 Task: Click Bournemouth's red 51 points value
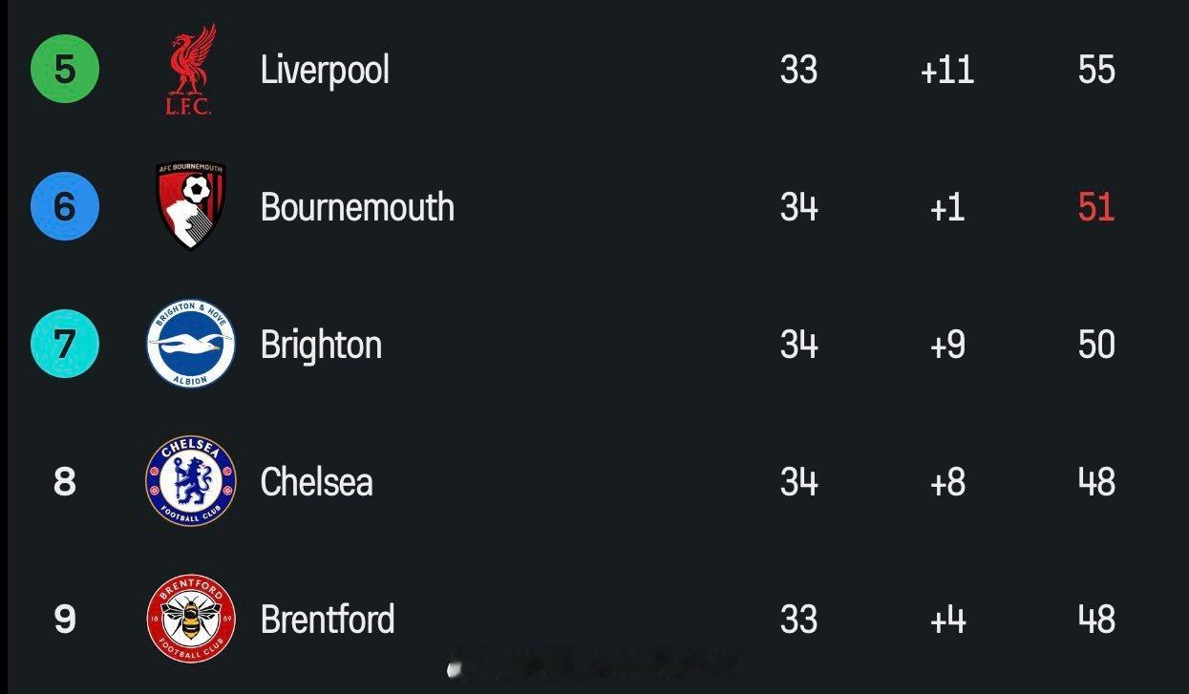click(x=1096, y=207)
